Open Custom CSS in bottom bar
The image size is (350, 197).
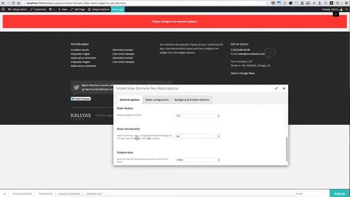pyautogui.click(x=94, y=194)
